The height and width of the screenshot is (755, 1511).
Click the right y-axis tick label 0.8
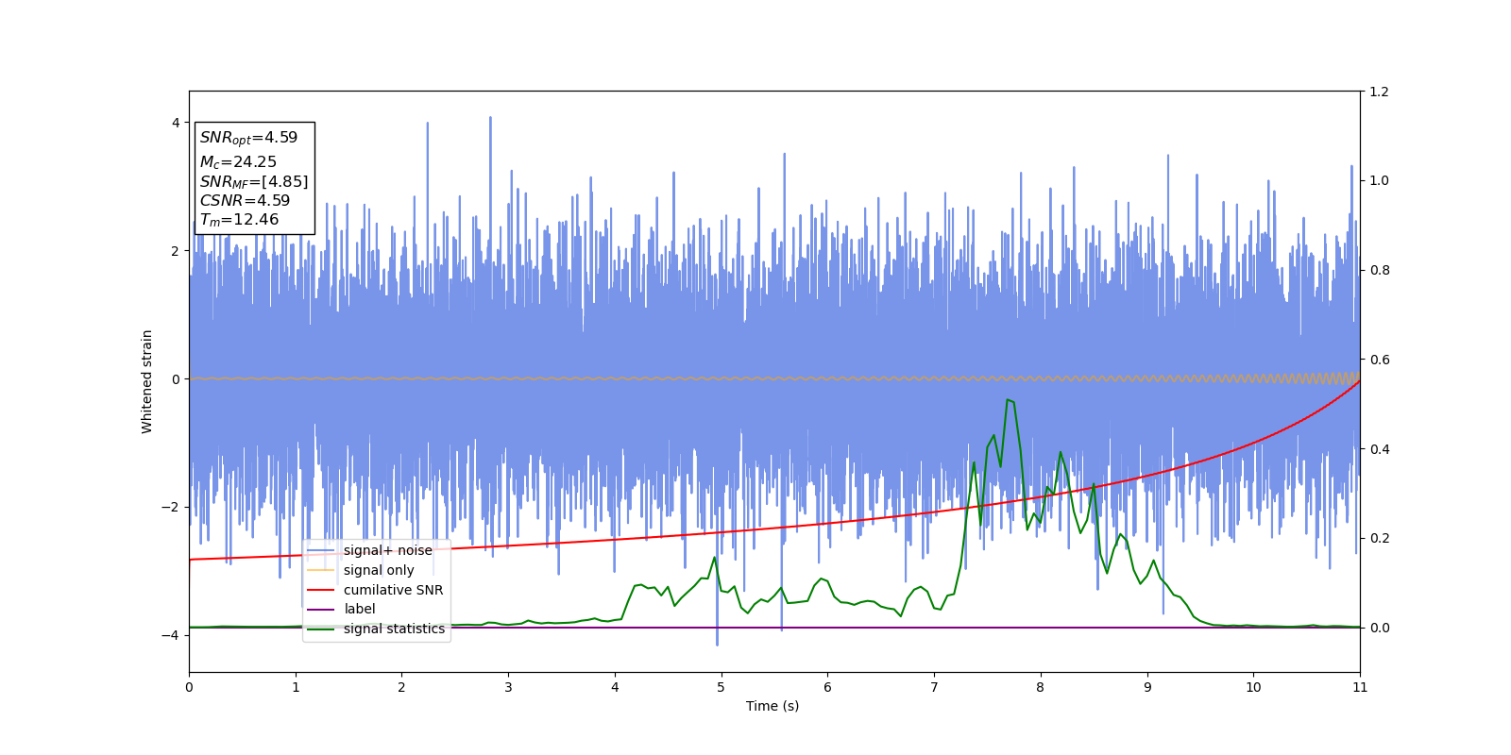(x=1379, y=270)
